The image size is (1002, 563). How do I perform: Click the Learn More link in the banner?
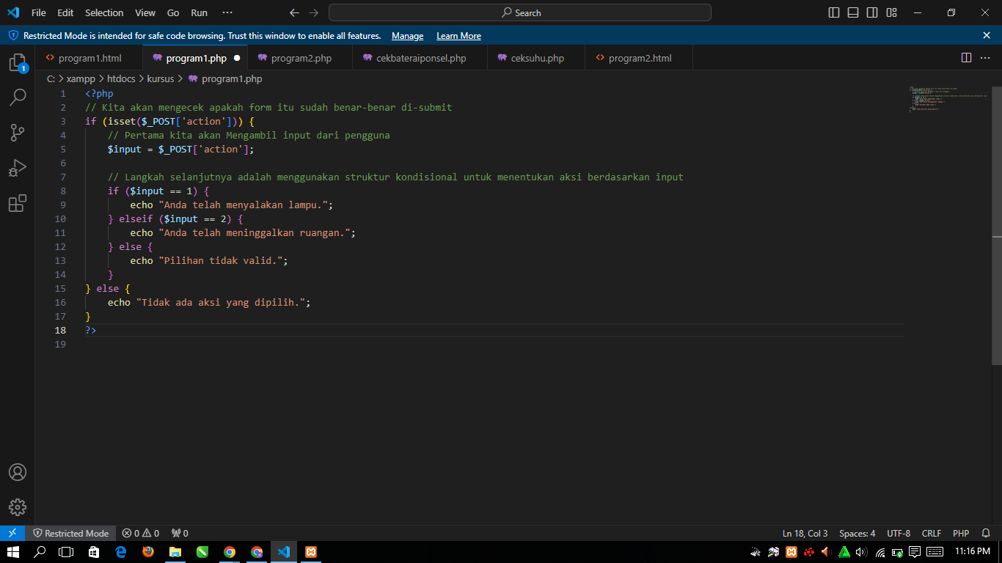(458, 36)
